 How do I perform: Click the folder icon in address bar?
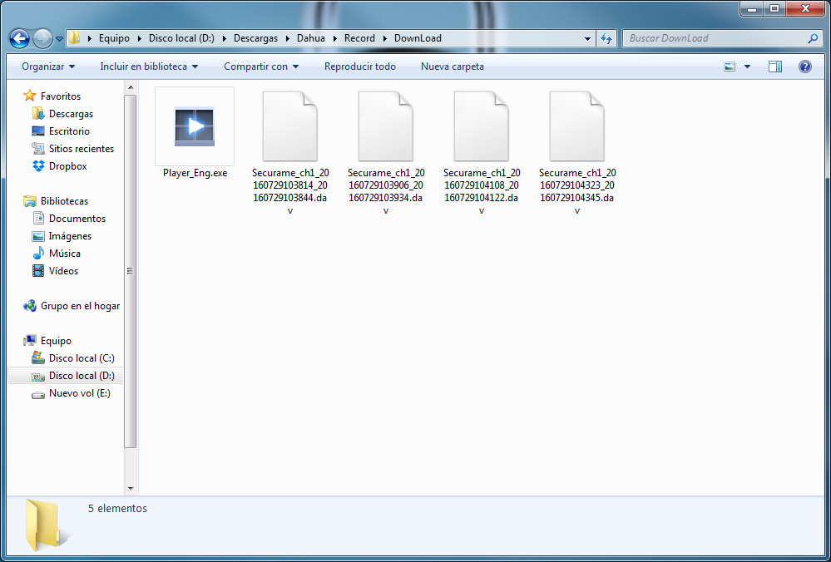click(x=74, y=38)
